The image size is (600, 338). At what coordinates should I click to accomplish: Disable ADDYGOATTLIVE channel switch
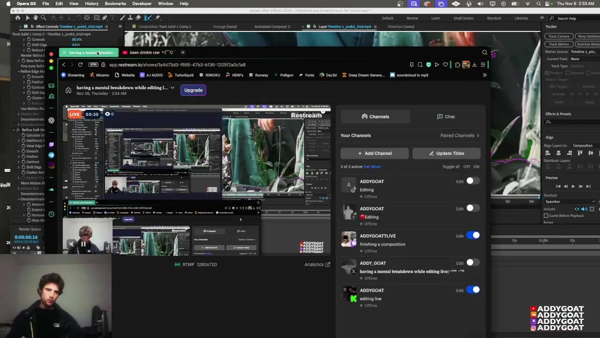coord(472,236)
